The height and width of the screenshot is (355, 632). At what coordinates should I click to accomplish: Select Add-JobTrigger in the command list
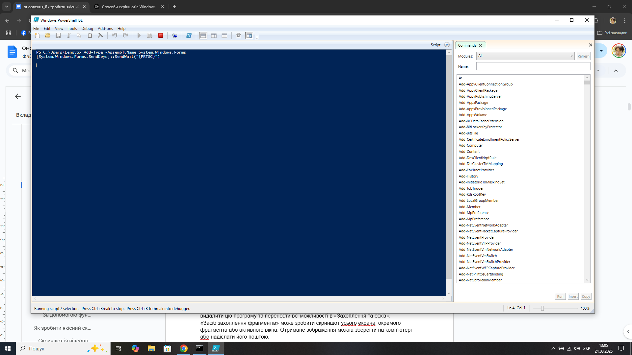(x=471, y=188)
